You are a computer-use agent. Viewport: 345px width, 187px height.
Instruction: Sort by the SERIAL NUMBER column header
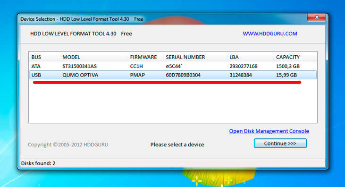(185, 57)
